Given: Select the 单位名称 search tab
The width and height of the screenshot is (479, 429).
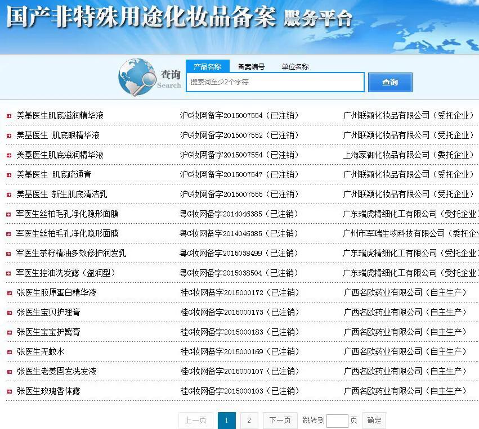Looking at the screenshot, I should click(x=294, y=66).
